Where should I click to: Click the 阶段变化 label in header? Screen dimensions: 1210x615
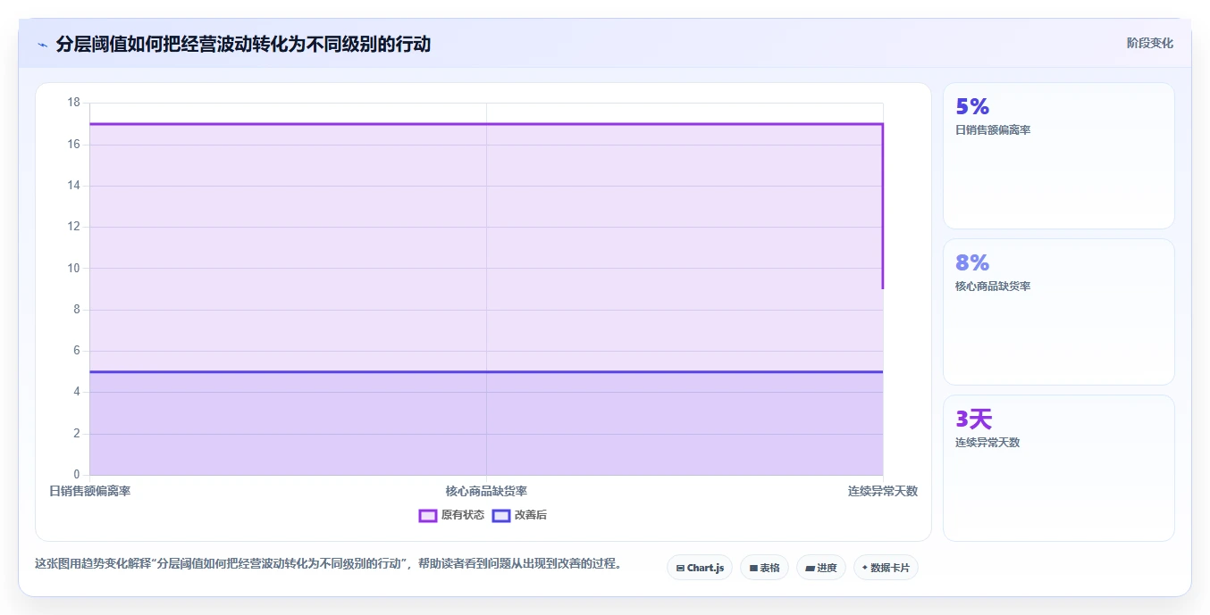pyautogui.click(x=1149, y=43)
